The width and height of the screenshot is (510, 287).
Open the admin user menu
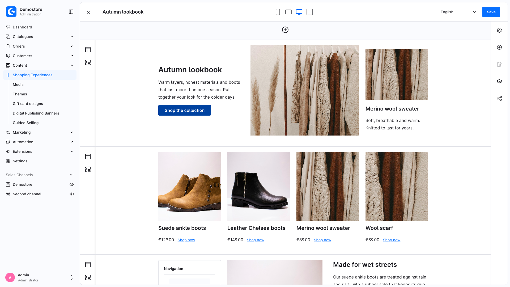[40, 277]
